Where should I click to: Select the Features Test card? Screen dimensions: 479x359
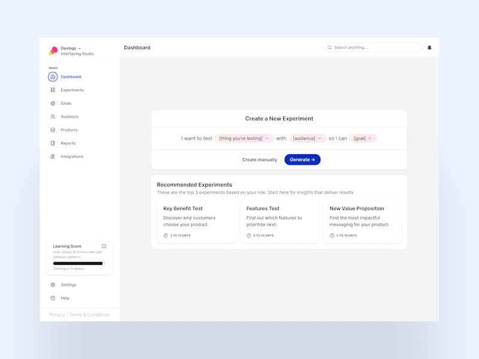(279, 221)
